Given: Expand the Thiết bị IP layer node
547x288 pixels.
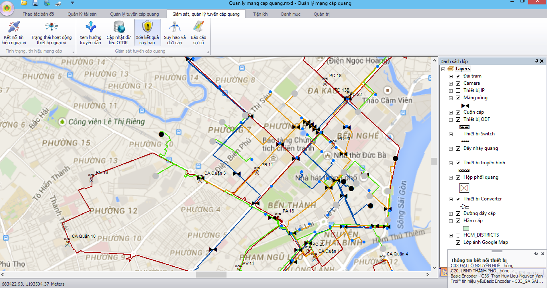Looking at the screenshot, I should (451, 91).
